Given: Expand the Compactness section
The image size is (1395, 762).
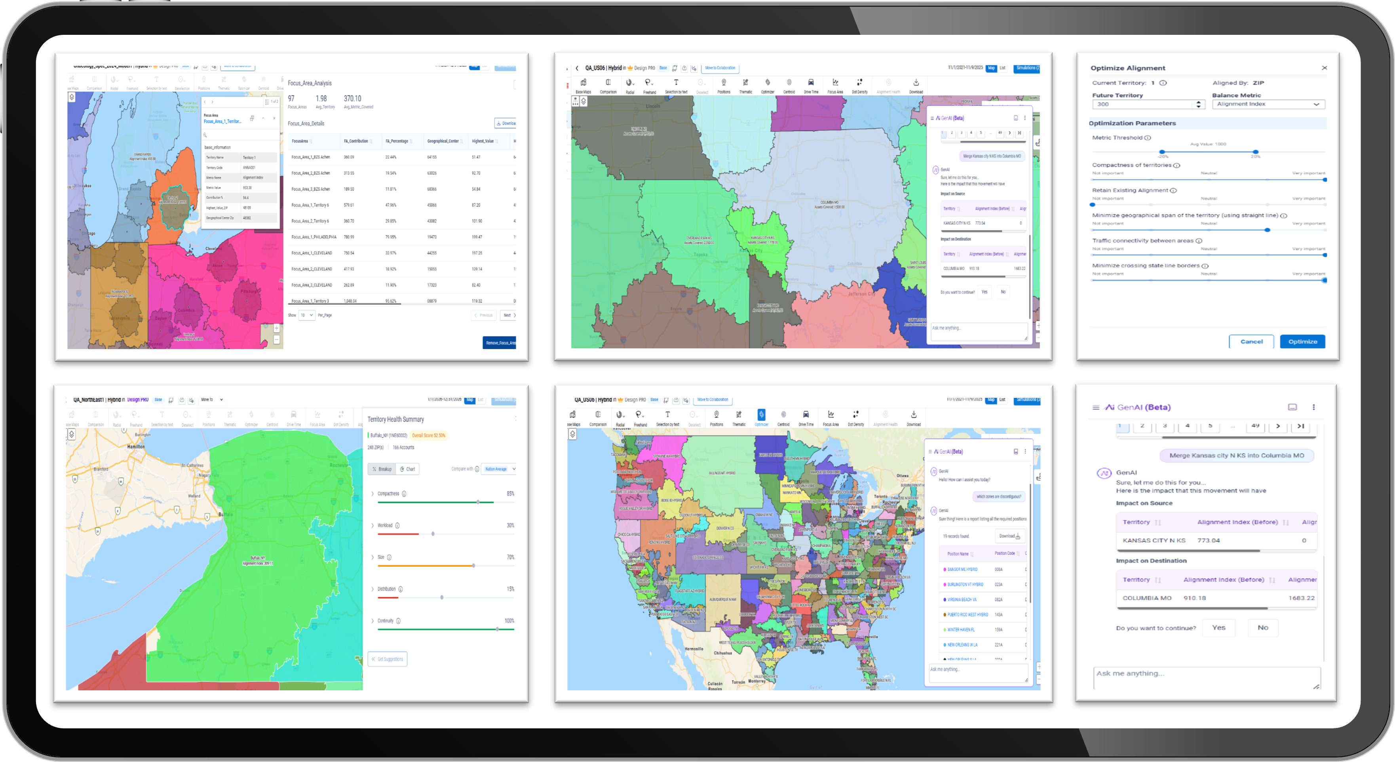Looking at the screenshot, I should (373, 493).
